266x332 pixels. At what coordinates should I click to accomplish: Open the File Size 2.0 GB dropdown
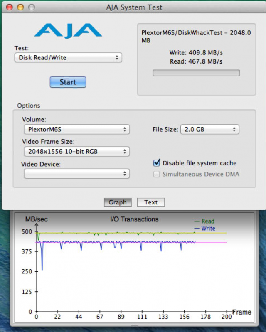tap(210, 129)
